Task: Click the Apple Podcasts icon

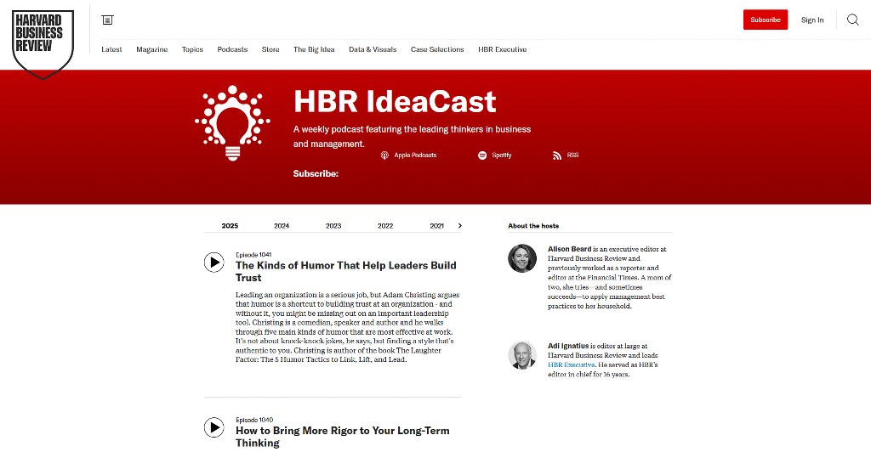Action: pyautogui.click(x=384, y=155)
